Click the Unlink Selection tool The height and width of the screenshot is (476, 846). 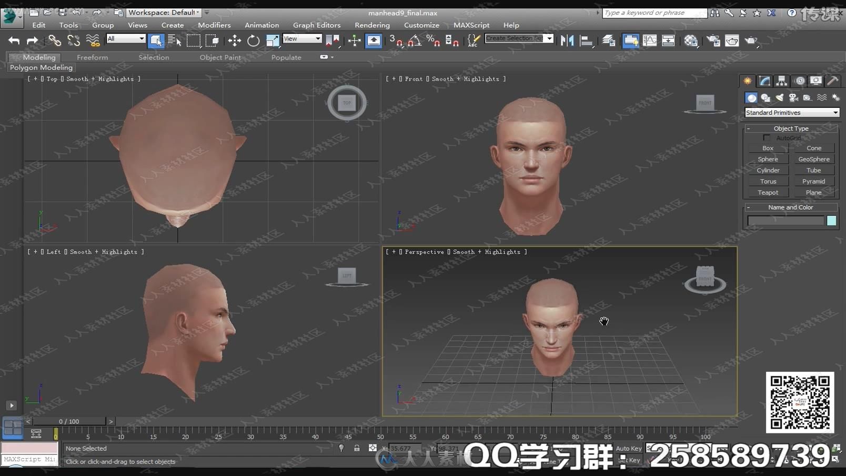(x=74, y=41)
